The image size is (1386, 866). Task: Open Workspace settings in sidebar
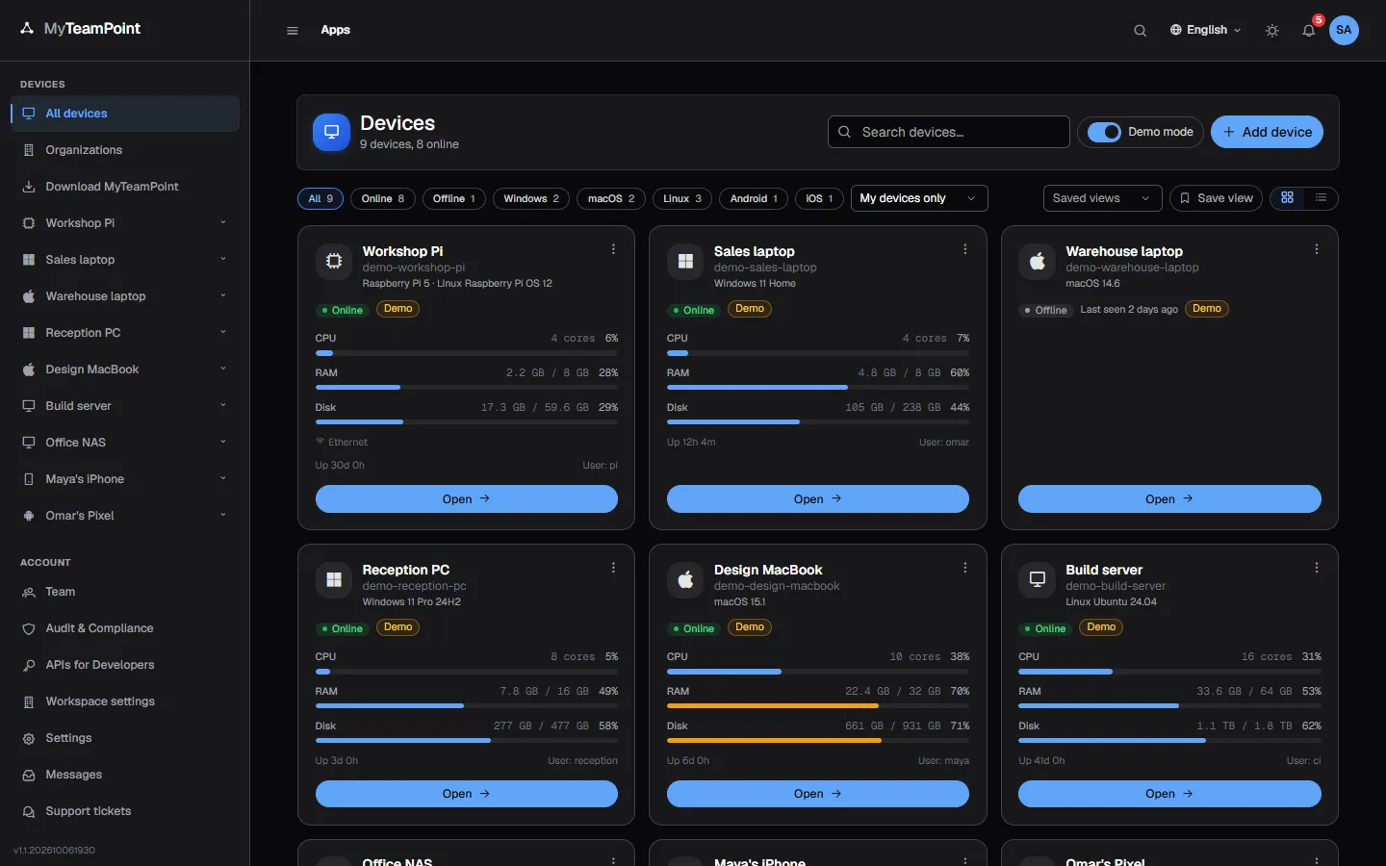(x=125, y=701)
